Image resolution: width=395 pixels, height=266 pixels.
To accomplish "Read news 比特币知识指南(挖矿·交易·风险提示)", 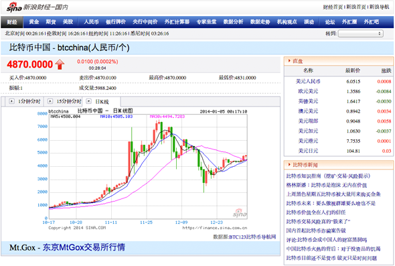I will coord(328,176).
